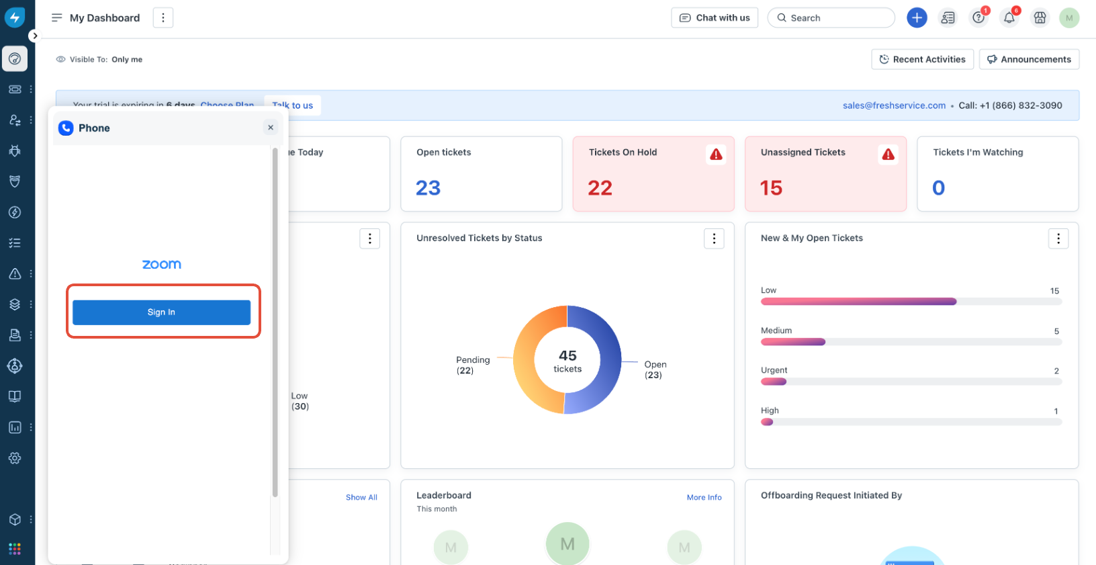Click the Sign In button in Zoom panel
This screenshot has height=565, width=1096.
pyautogui.click(x=161, y=312)
